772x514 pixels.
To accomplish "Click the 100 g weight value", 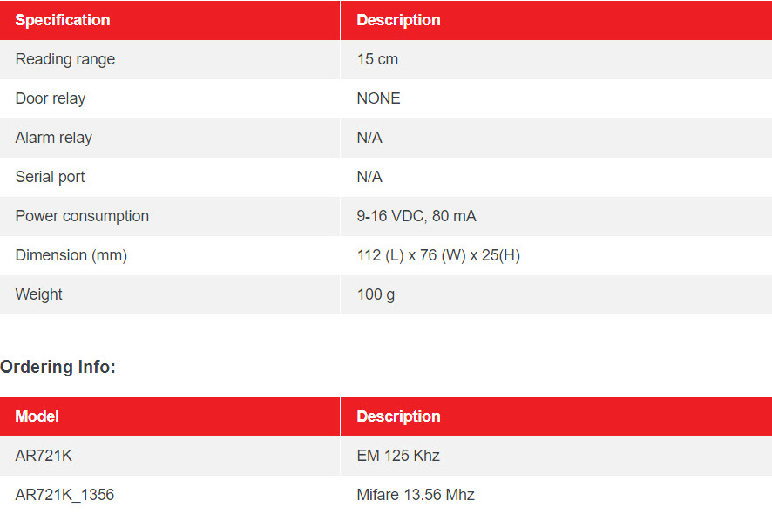I will coord(376,294).
